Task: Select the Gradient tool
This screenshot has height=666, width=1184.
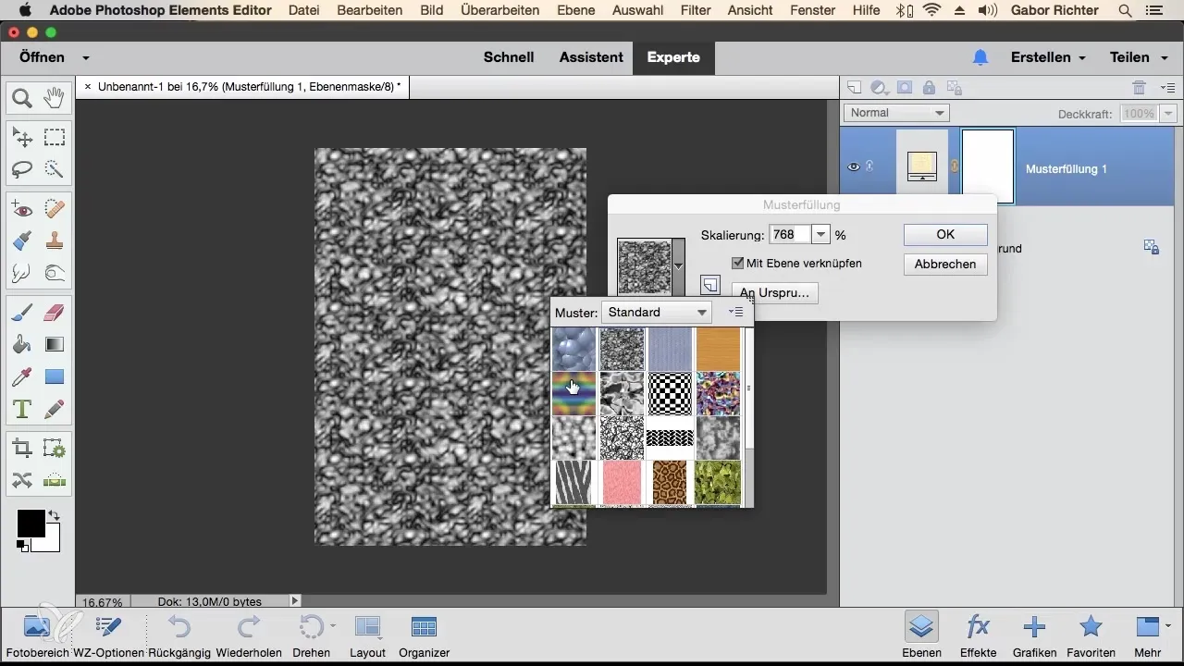Action: click(54, 344)
